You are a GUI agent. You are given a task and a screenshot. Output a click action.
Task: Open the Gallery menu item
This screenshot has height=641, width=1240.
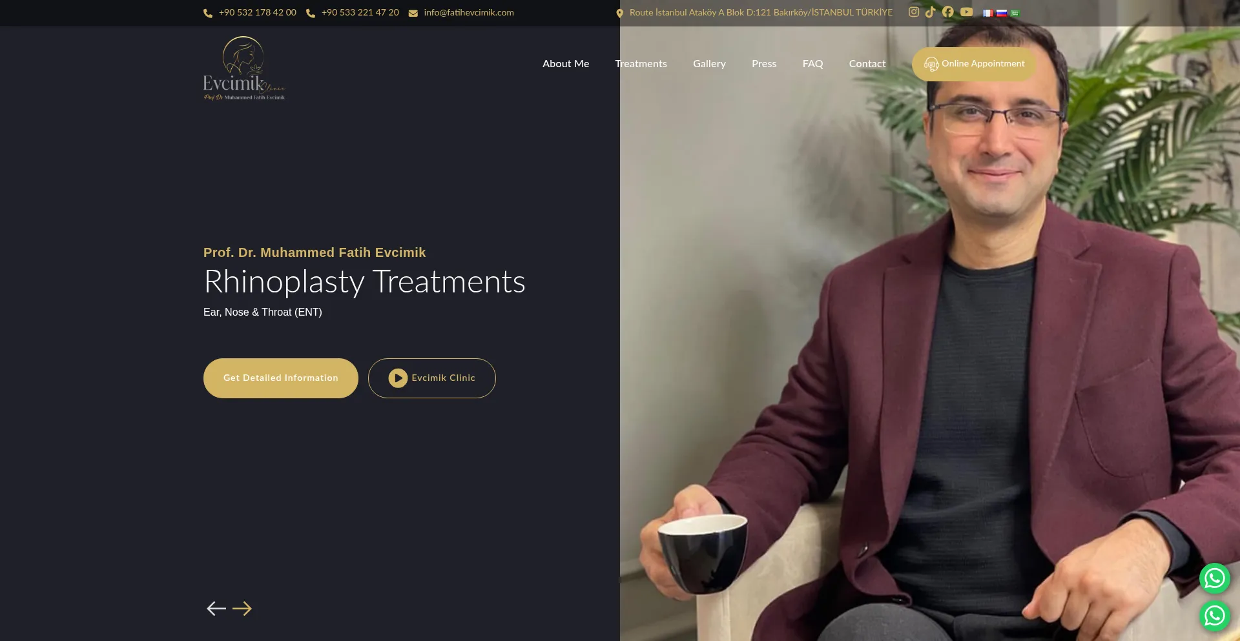pyautogui.click(x=709, y=64)
